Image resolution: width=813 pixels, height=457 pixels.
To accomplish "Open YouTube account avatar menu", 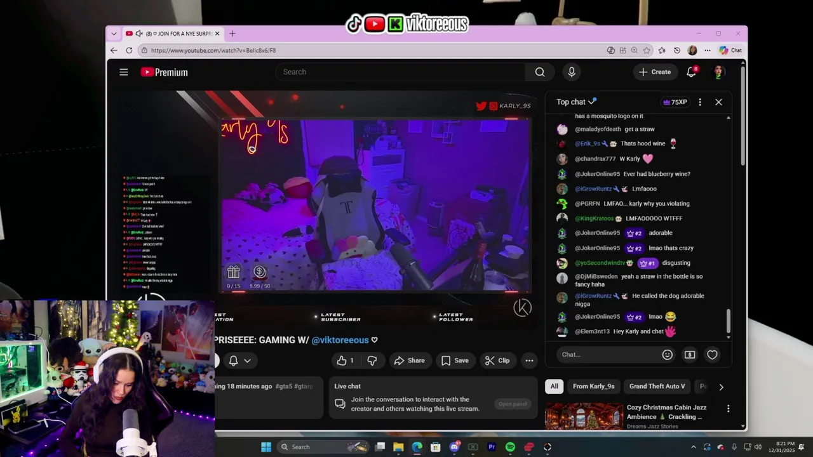I will (719, 72).
